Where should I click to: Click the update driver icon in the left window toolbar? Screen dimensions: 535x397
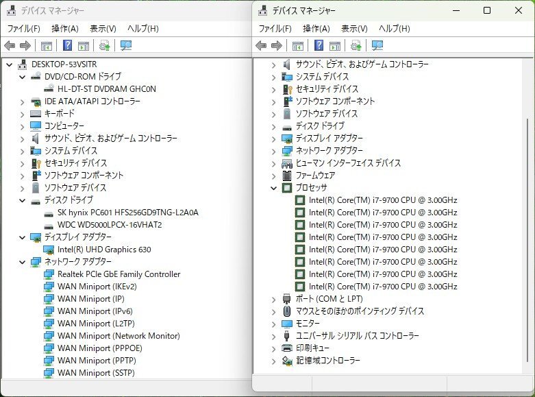105,46
